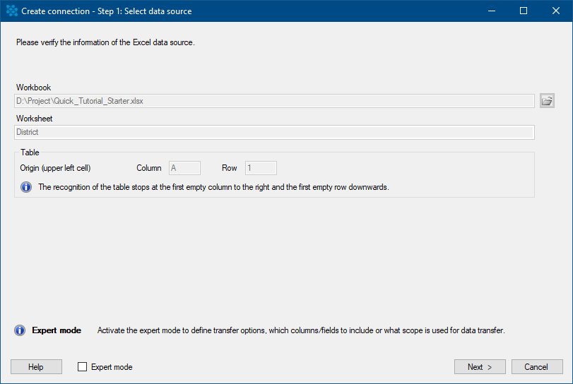Click the table recognition note text
The image size is (573, 384).
click(213, 187)
